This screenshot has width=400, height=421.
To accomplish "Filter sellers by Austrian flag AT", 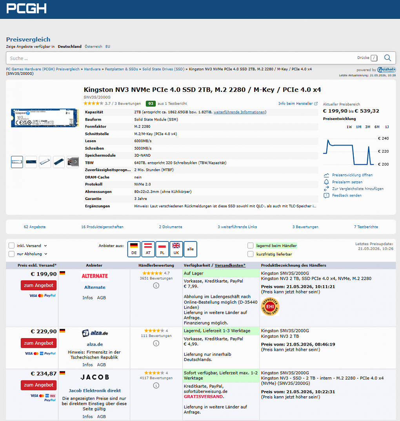I will [x=148, y=249].
